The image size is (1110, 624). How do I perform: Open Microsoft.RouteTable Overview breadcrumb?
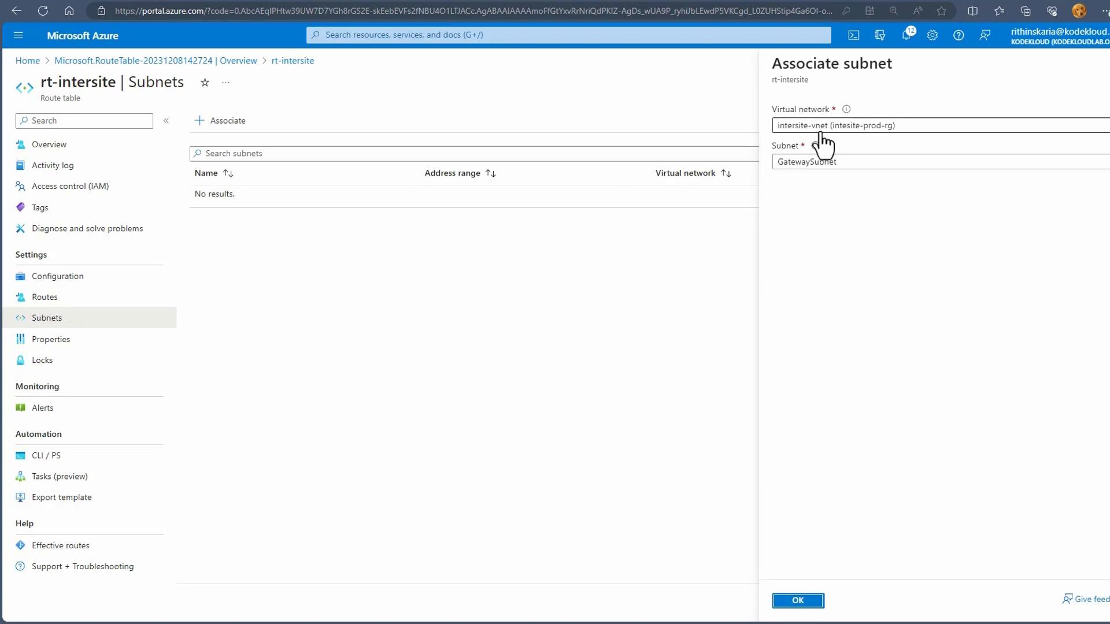(x=156, y=61)
